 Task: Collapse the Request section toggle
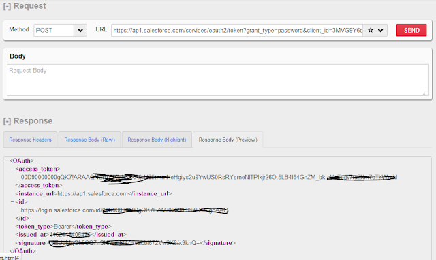point(7,6)
